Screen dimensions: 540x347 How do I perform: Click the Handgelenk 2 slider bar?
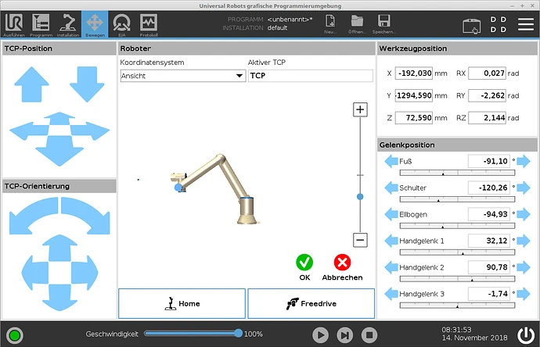click(x=457, y=279)
